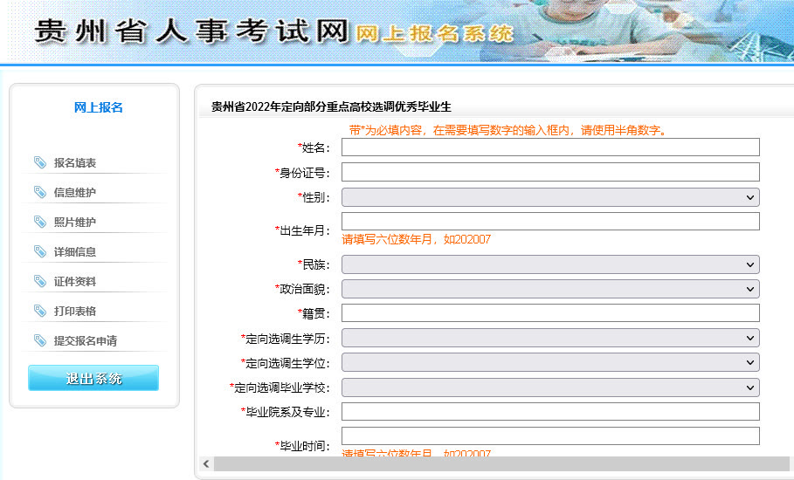Click the tag icon beside 证件资料
The image size is (794, 480).
(x=40, y=281)
